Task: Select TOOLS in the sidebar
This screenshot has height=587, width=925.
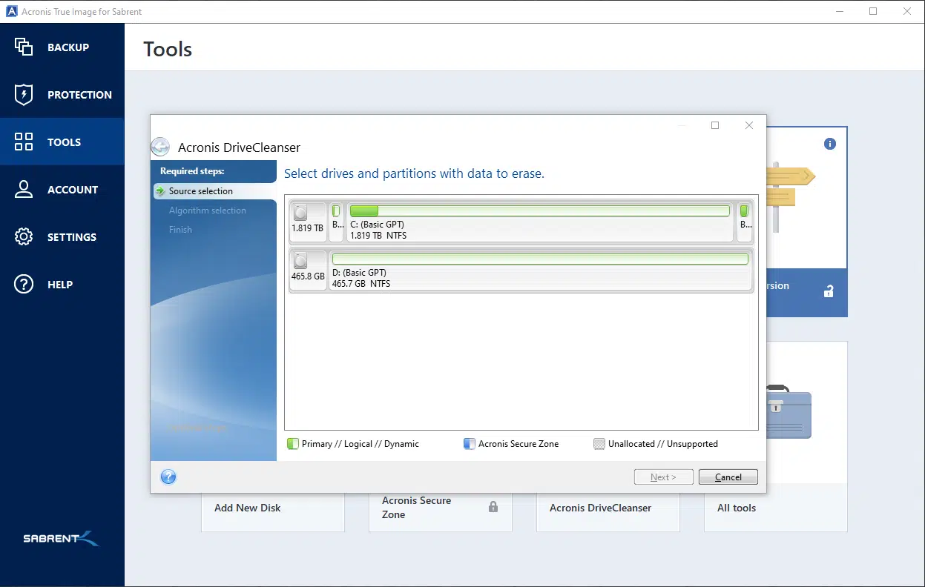Action: tap(64, 142)
